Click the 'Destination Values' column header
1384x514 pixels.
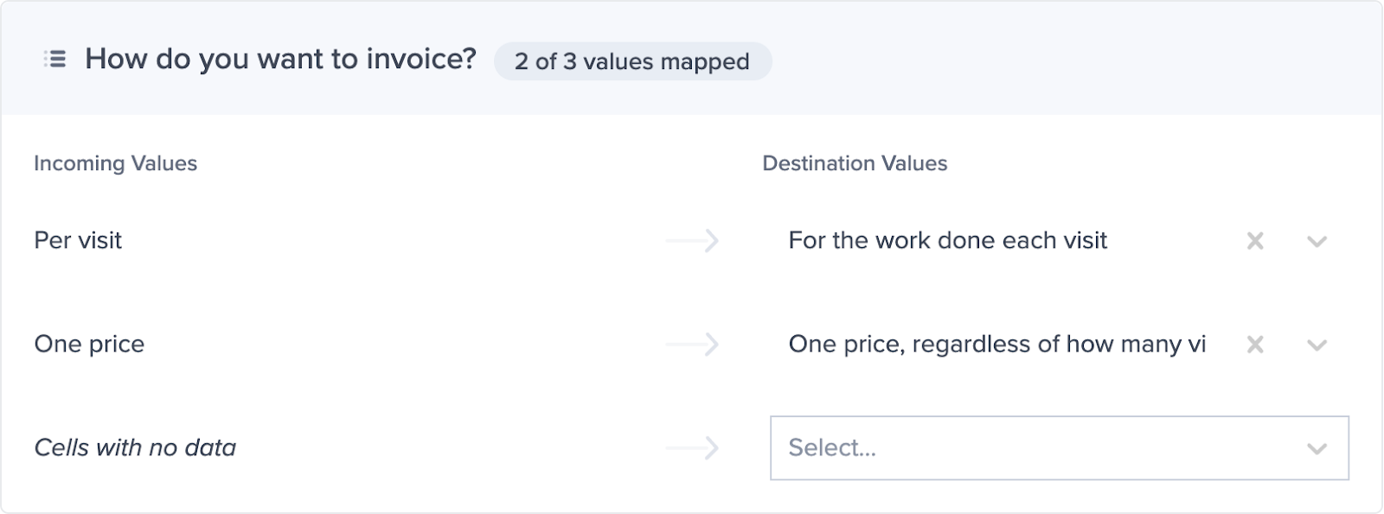855,163
